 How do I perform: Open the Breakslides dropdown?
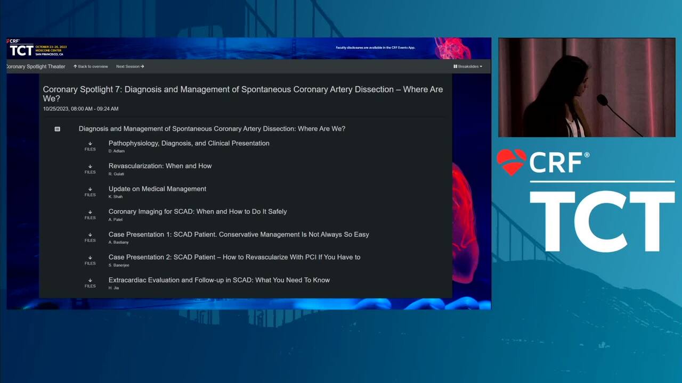(468, 66)
